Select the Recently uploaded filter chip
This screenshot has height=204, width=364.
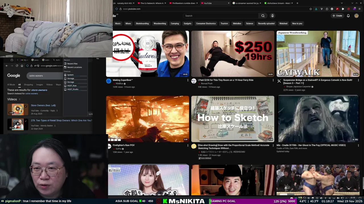click(266, 24)
